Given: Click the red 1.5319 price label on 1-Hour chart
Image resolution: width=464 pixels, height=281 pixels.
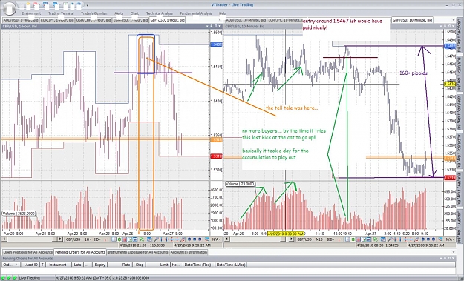Looking at the screenshot, I should (216, 156).
